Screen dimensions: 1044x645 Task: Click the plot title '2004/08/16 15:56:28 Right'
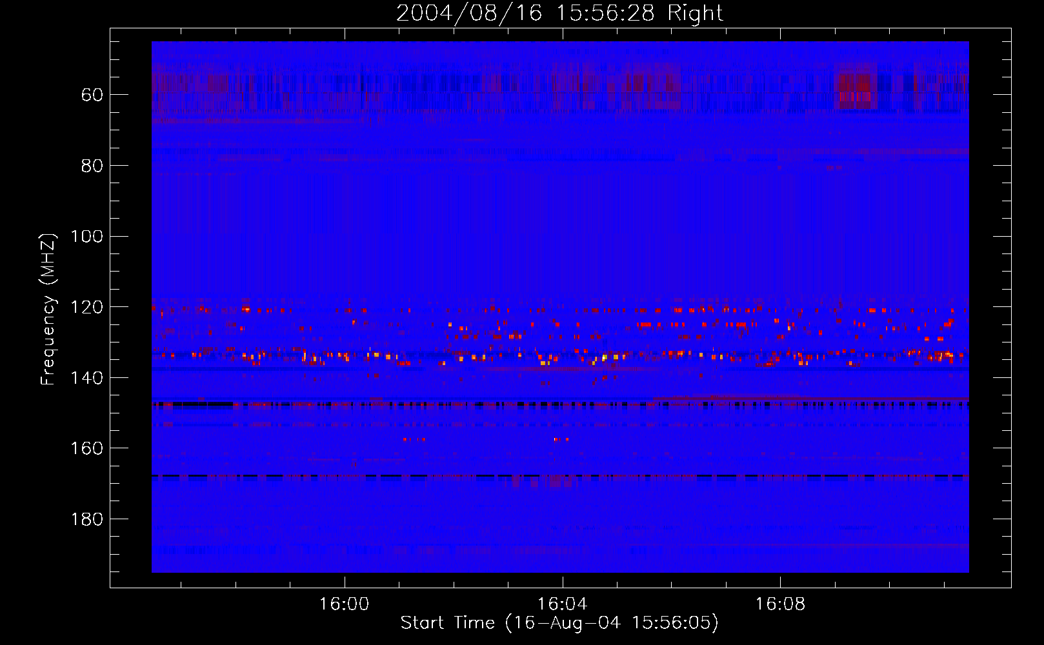coord(559,13)
